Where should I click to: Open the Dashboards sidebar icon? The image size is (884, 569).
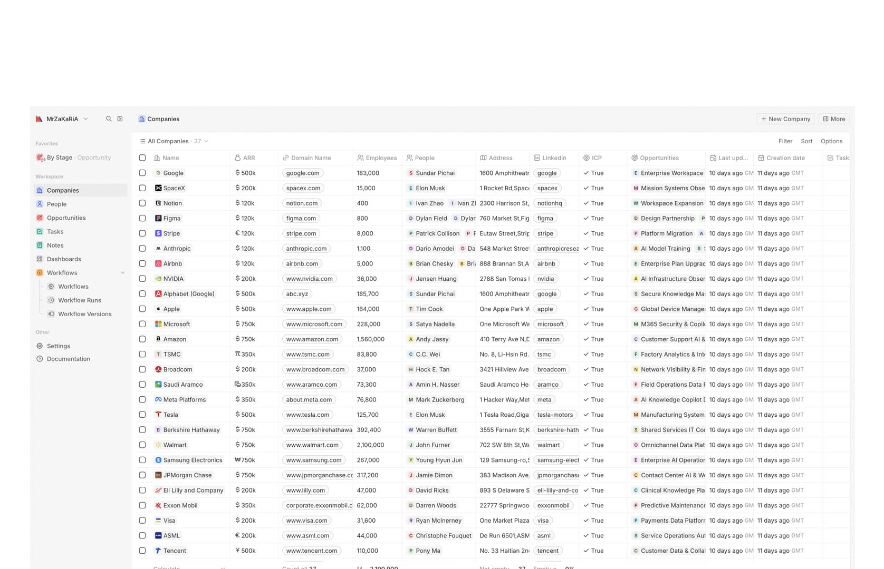pos(40,259)
